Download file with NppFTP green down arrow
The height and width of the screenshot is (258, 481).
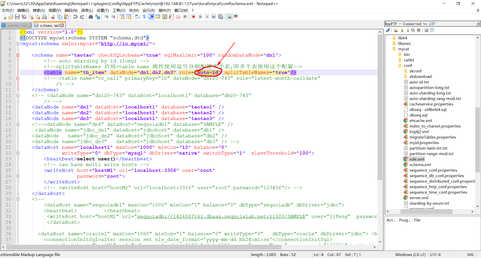point(402,30)
